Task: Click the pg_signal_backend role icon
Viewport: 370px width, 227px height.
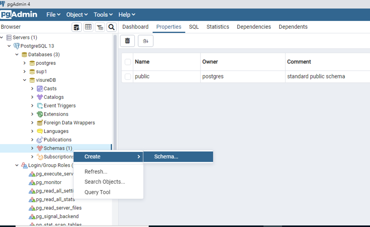Action: point(32,216)
